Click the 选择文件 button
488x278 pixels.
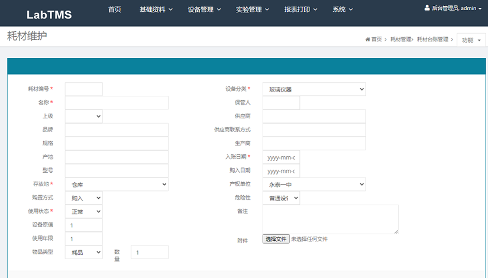tap(276, 239)
